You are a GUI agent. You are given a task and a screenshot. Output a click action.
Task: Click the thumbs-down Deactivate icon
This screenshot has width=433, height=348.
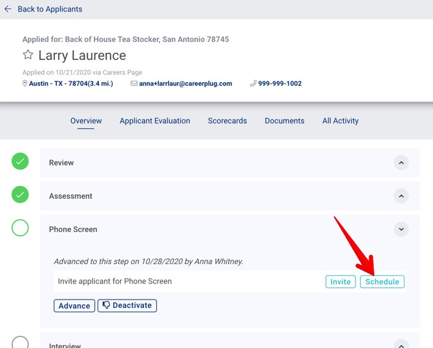click(x=106, y=305)
